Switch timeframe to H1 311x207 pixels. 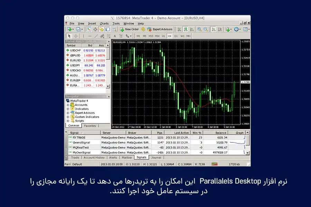click(x=163, y=36)
